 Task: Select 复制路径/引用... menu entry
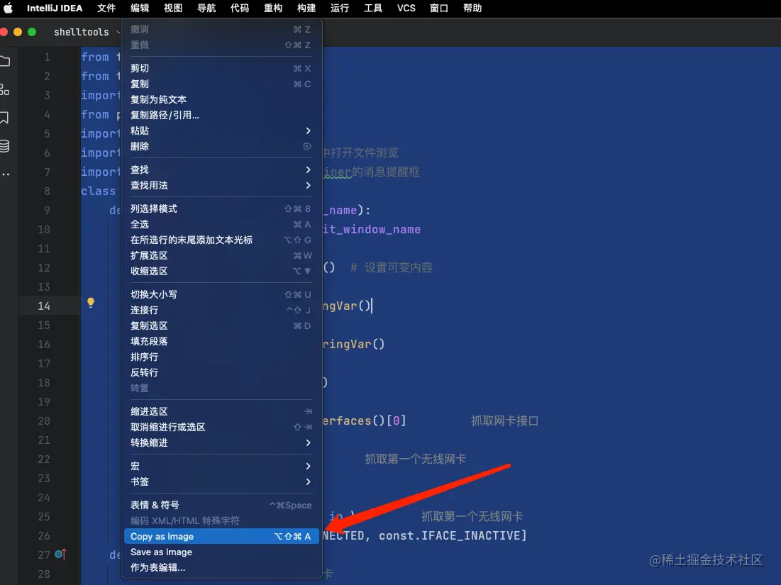click(x=221, y=115)
